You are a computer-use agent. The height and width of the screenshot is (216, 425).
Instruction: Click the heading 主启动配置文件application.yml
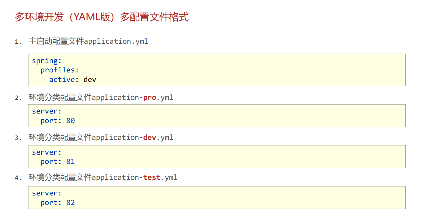click(x=88, y=41)
